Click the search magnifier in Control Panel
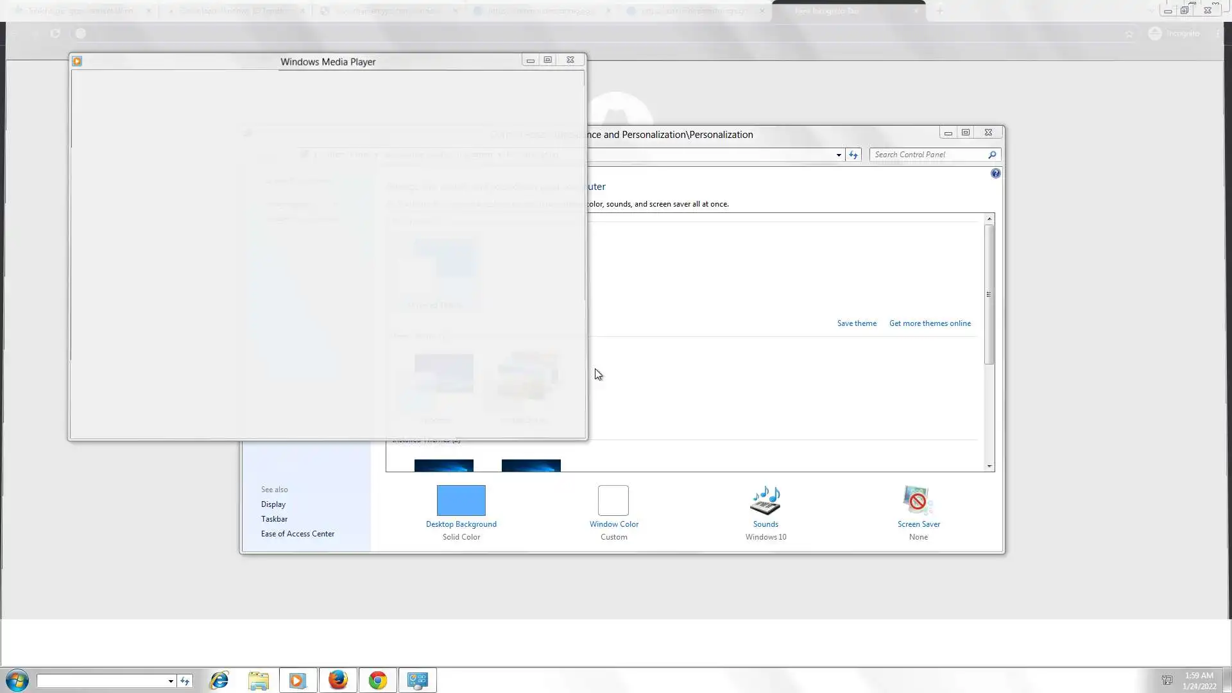Screen dimensions: 1232x693 (992, 155)
